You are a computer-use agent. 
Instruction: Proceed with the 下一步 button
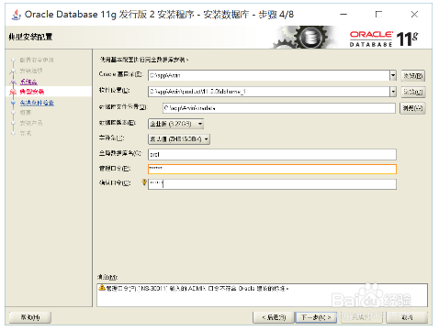point(316,317)
